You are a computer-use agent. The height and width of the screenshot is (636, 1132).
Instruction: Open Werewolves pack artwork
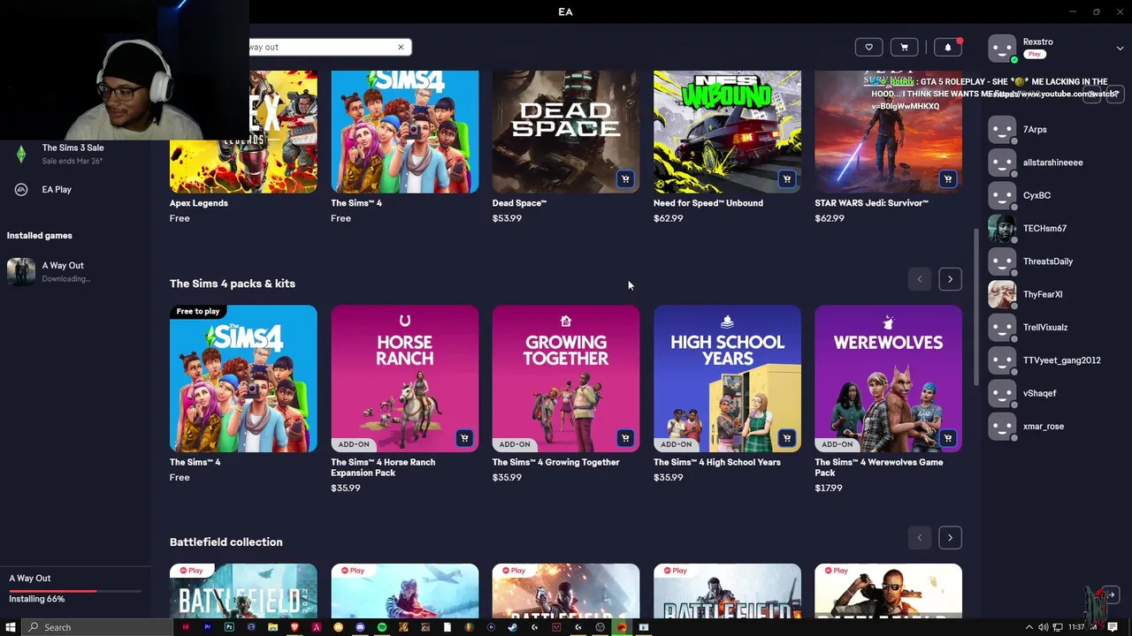tap(888, 379)
